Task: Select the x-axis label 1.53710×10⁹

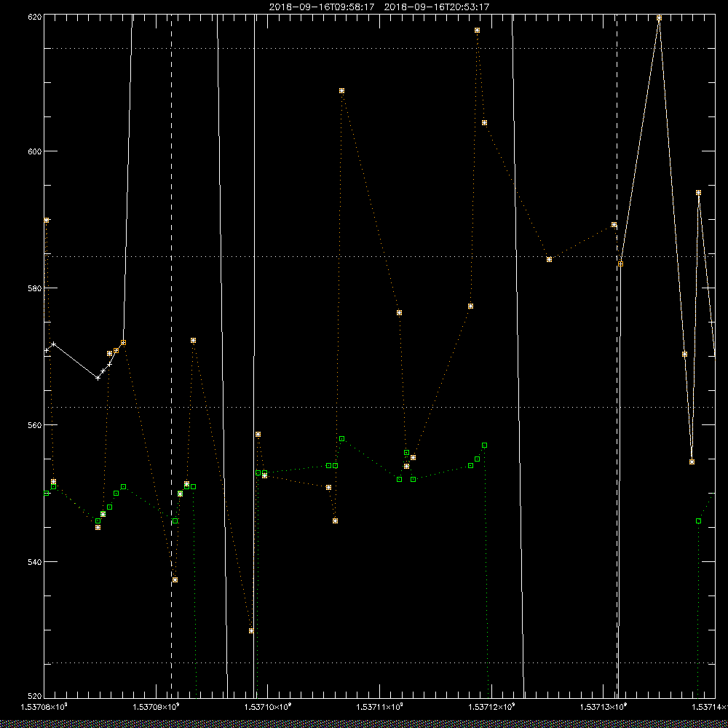Action: pos(268,707)
